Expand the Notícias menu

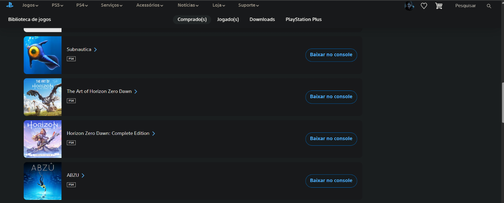pyautogui.click(x=188, y=5)
